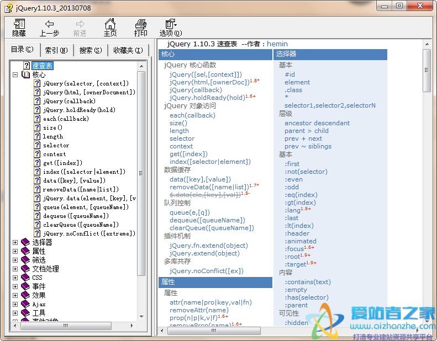The height and width of the screenshot is (341, 437).
Task: Open the selector1,selector2,selectorN link
Action: 330,105
